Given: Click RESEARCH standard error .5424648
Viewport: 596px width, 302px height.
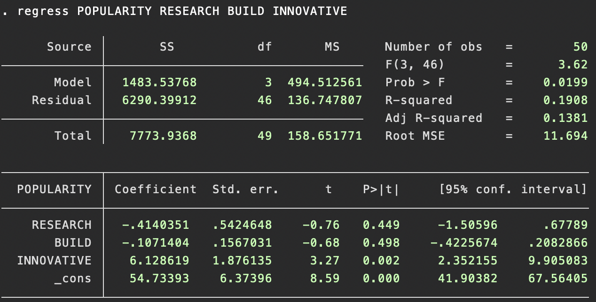Looking at the screenshot, I should coord(242,225).
